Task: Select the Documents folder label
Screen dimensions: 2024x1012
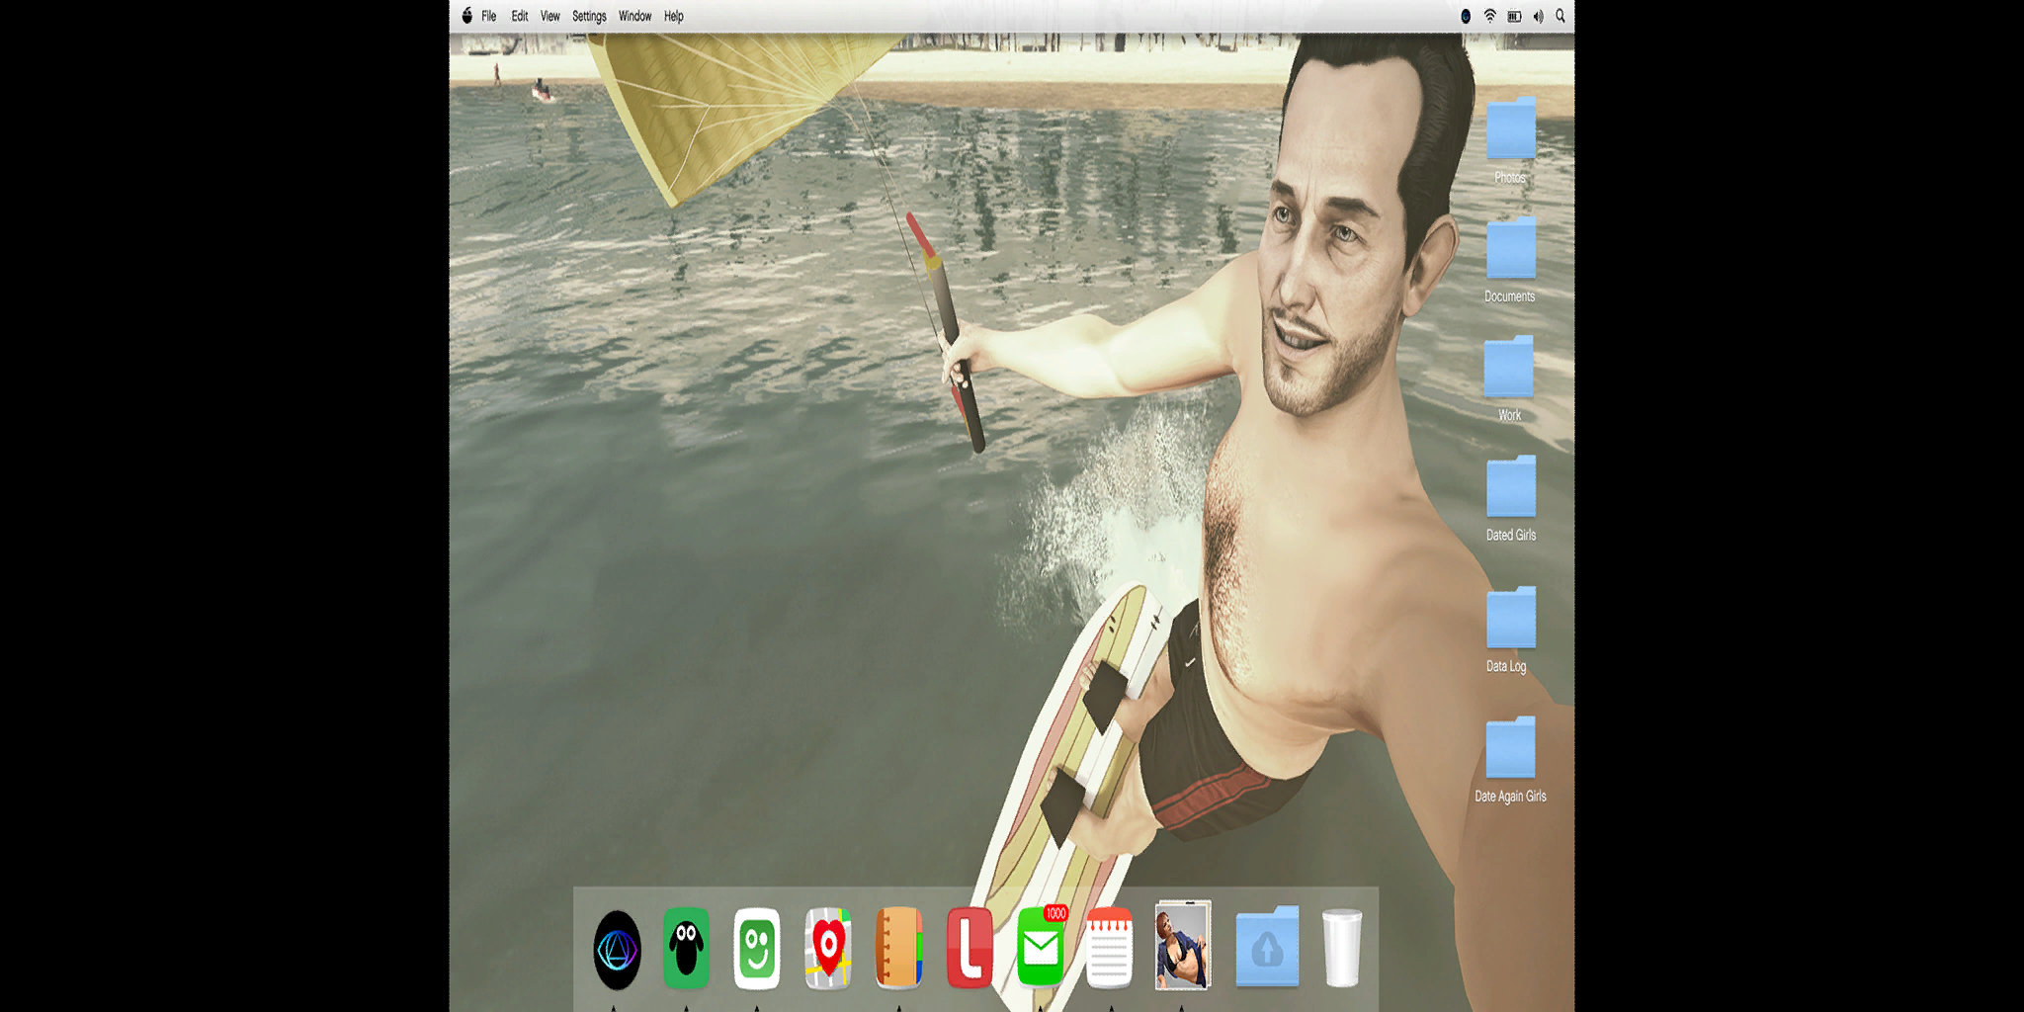Action: coord(1510,296)
